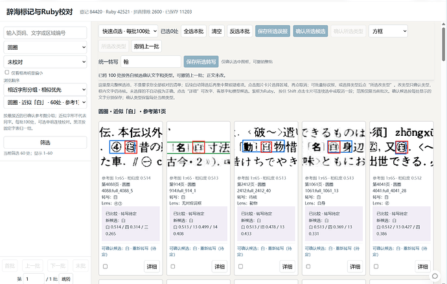Select the checkbox on the 第4041页 card
447x284 pixels.
(376, 267)
